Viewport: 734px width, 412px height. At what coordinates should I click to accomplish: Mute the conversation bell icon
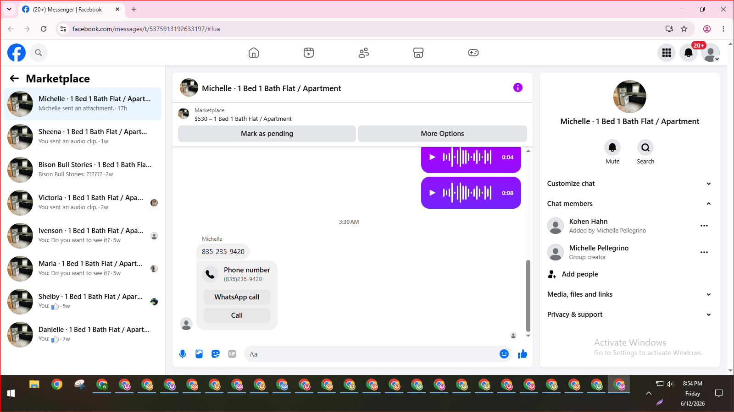(x=612, y=147)
